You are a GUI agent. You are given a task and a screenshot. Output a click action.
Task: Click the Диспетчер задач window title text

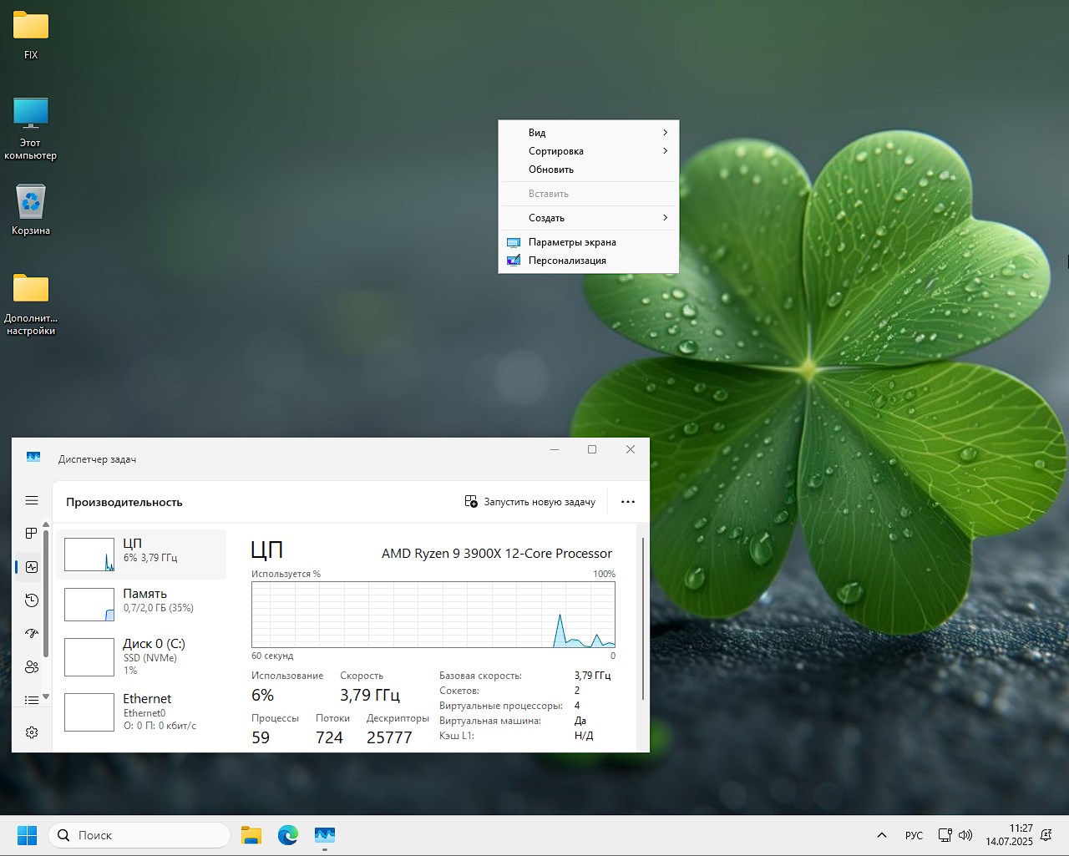pyautogui.click(x=97, y=459)
